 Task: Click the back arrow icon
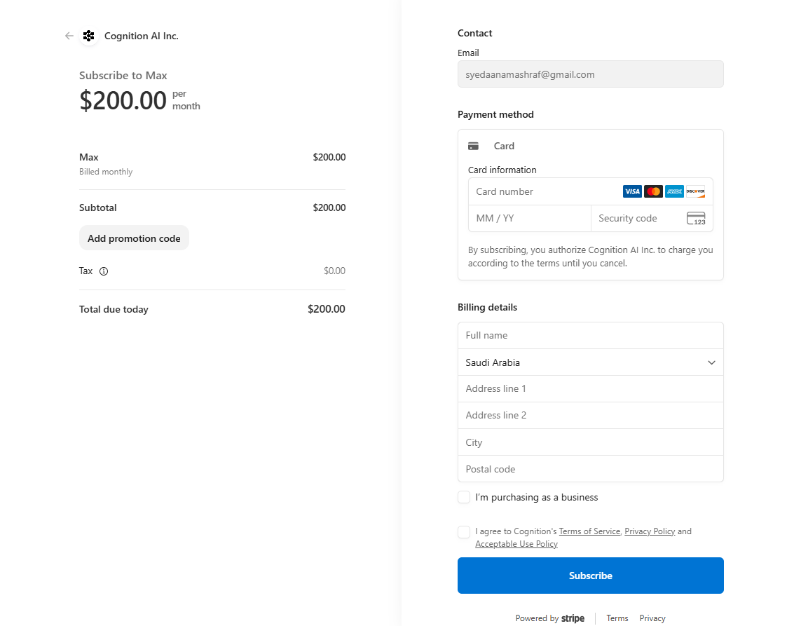point(69,36)
